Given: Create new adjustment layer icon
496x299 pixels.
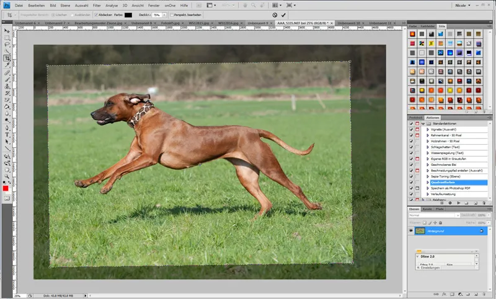Looking at the screenshot, I should click(x=460, y=294).
